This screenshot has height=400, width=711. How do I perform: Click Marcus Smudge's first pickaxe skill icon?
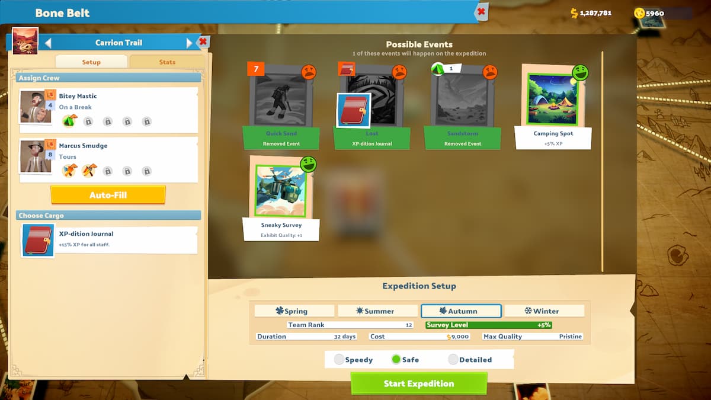pos(69,171)
